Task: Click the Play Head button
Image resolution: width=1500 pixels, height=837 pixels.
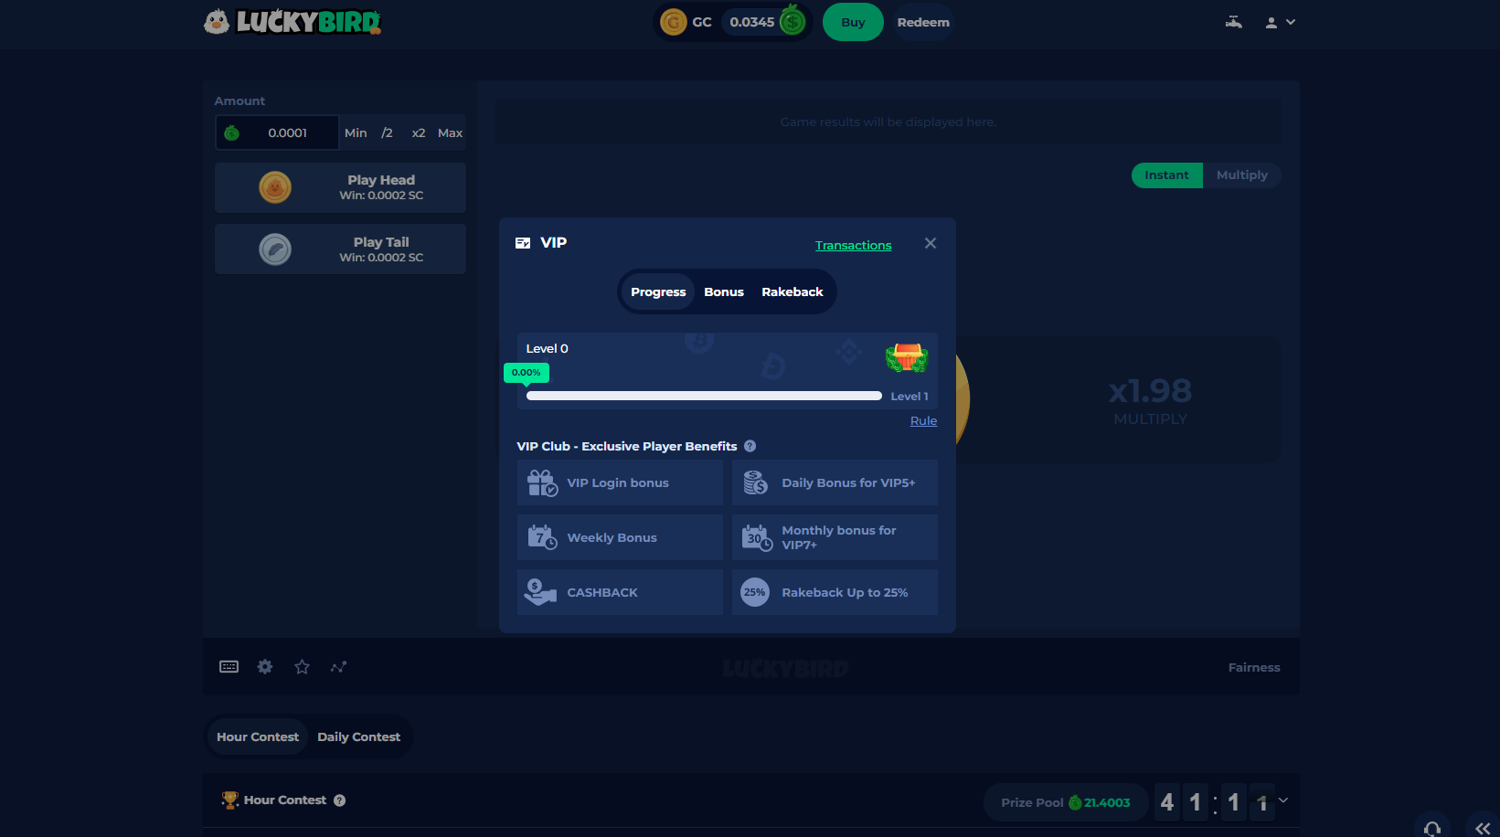Action: point(340,187)
